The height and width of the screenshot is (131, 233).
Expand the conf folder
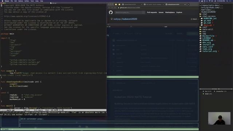tap(205, 27)
